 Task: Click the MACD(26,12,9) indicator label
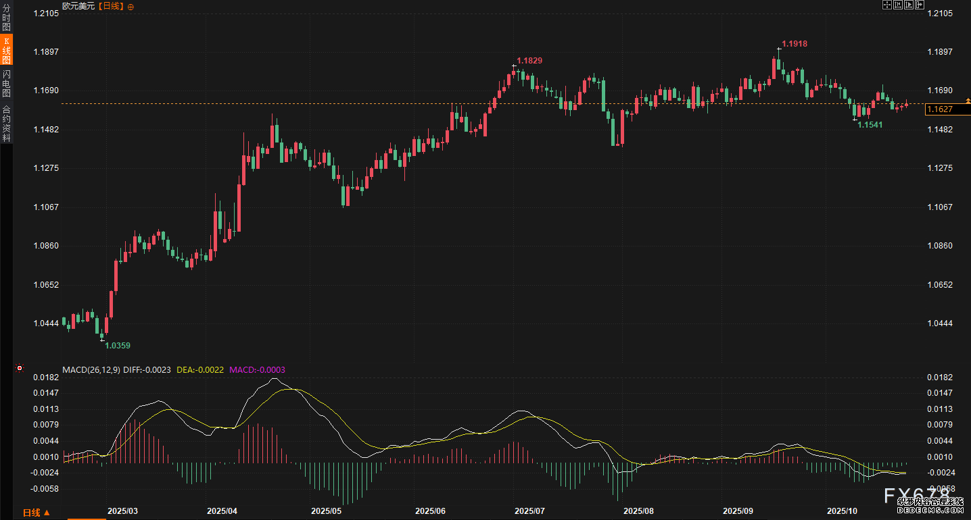[91, 369]
